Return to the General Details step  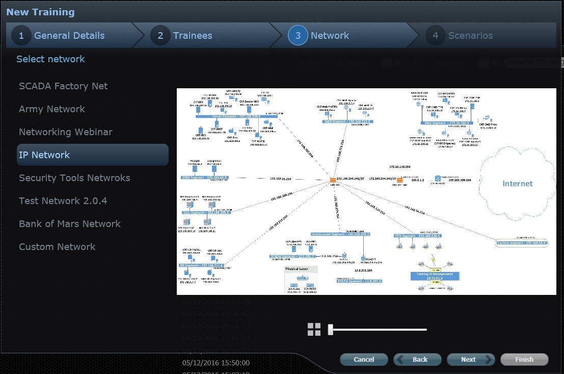pyautogui.click(x=69, y=35)
